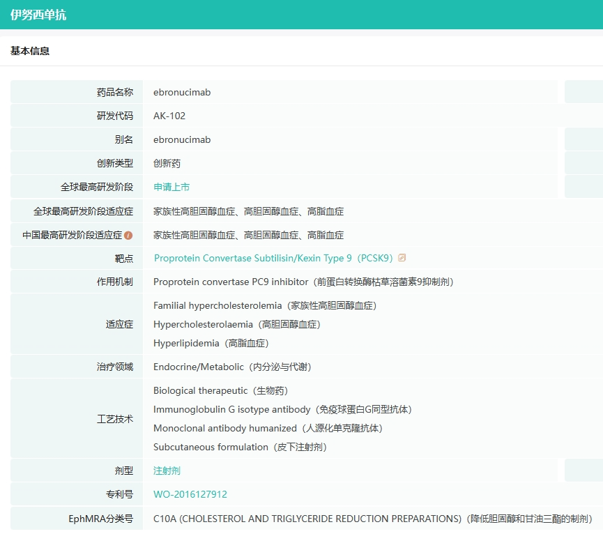Open patent number WO-2016127912

tap(190, 495)
